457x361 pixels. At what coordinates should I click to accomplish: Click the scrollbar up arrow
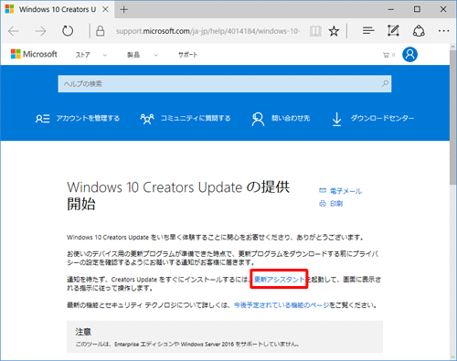click(453, 47)
